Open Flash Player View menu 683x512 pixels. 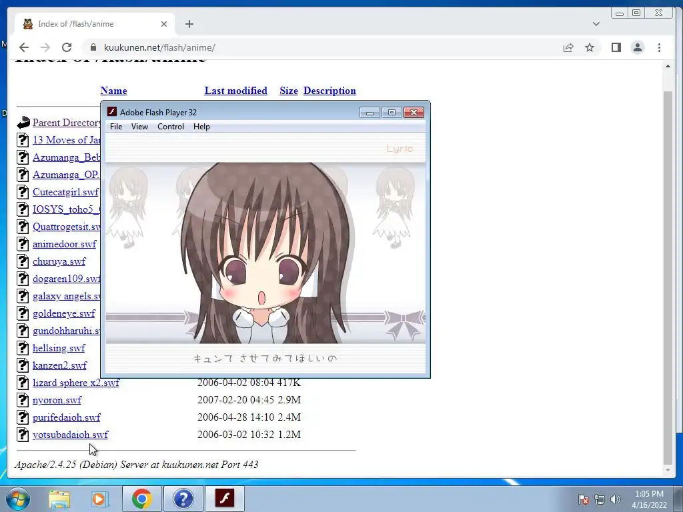coord(139,127)
